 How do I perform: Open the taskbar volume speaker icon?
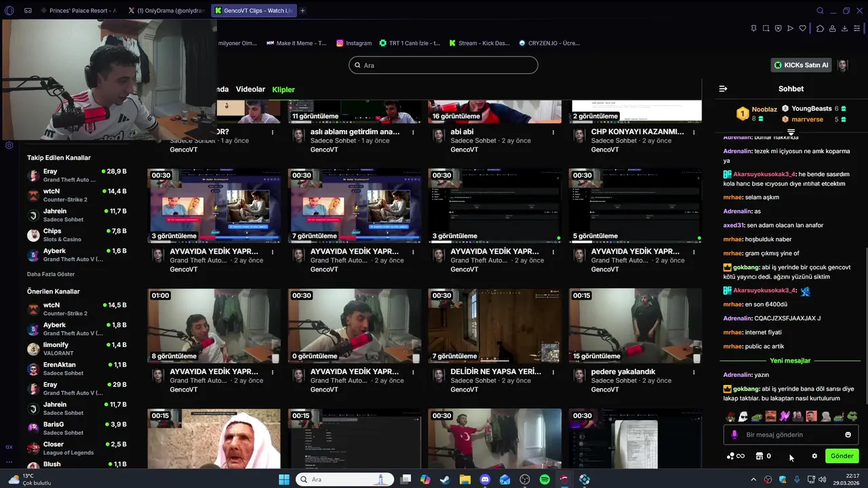pos(822,479)
